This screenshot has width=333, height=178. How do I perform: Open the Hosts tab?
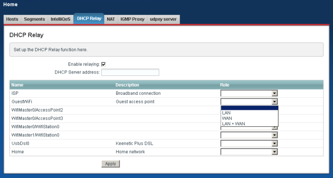point(13,19)
